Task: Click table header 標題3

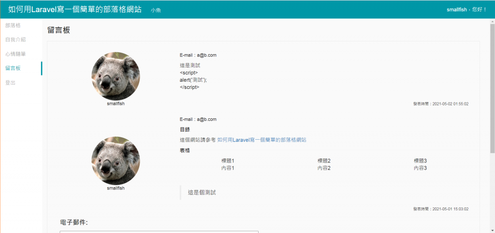Action: (420, 160)
